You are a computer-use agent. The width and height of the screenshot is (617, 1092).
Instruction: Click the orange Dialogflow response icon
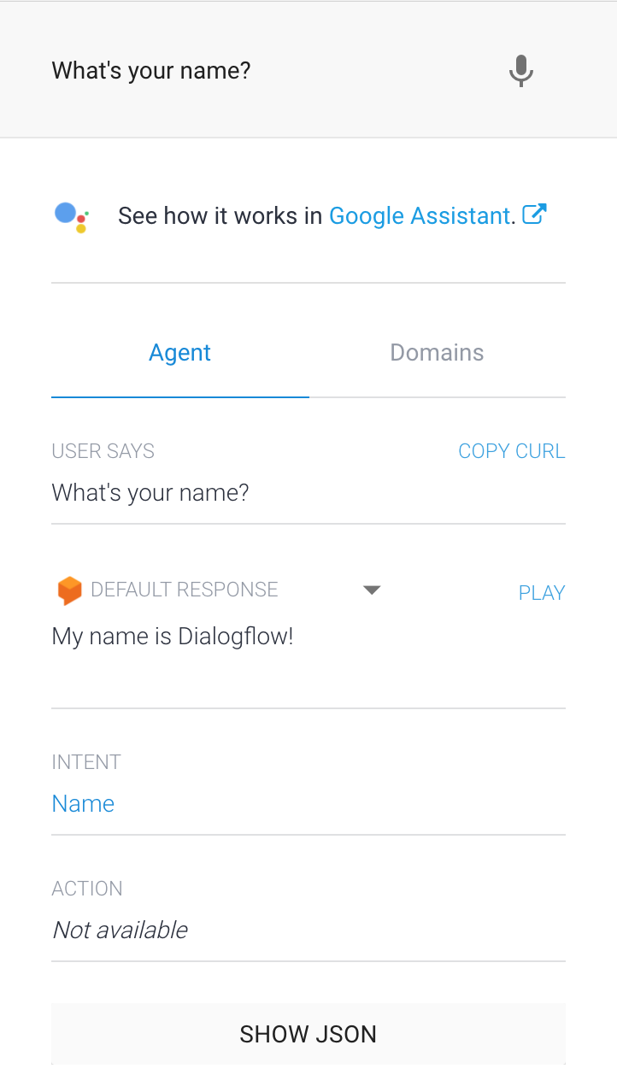(x=69, y=590)
